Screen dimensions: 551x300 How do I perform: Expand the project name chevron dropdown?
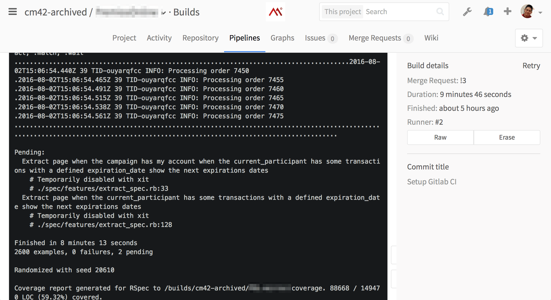point(164,13)
